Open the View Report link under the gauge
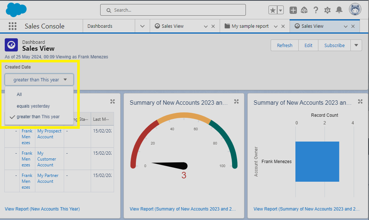This screenshot has height=220, width=369. pos(182,209)
